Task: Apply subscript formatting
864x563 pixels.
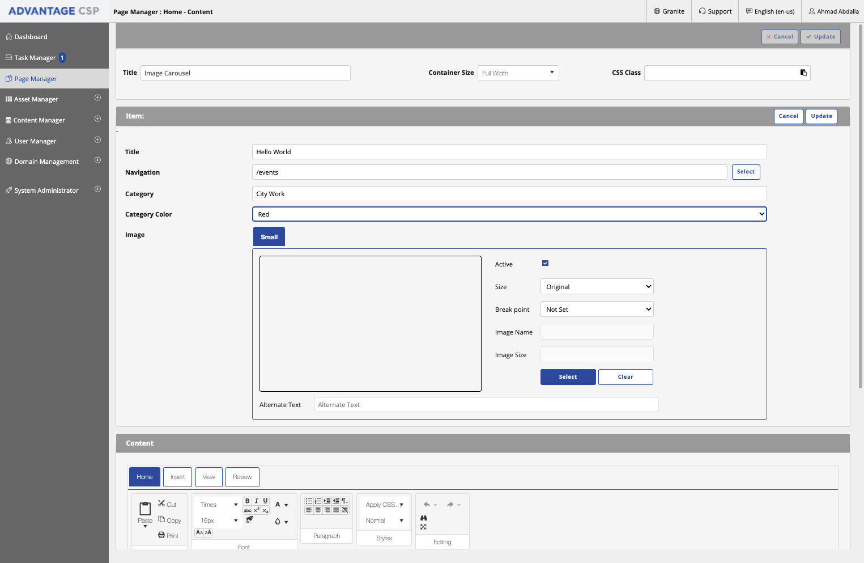Action: 265,510
